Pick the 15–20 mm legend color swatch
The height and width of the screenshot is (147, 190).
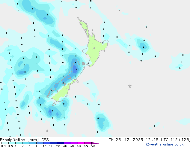click(x=46, y=143)
